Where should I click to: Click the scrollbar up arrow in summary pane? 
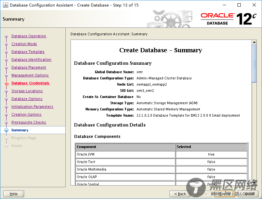254,42
